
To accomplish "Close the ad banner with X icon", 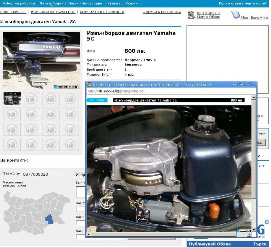I will 266,222.
